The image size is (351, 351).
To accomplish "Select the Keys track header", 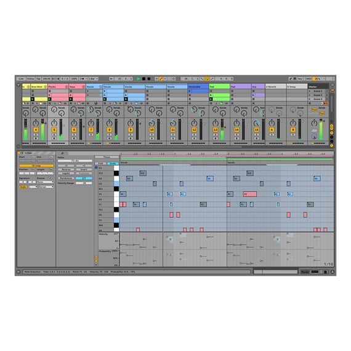I will [77, 87].
